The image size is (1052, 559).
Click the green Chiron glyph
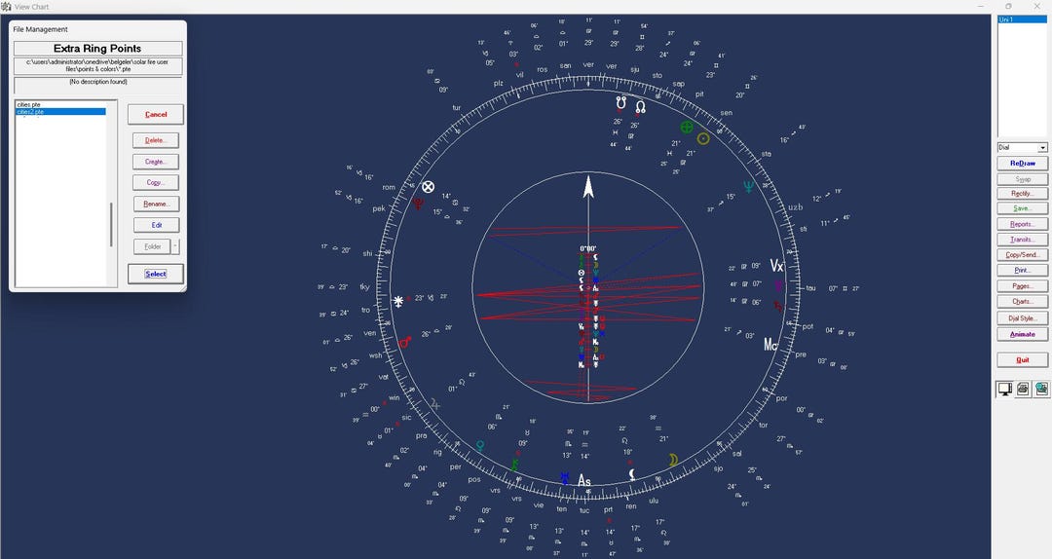tap(514, 464)
